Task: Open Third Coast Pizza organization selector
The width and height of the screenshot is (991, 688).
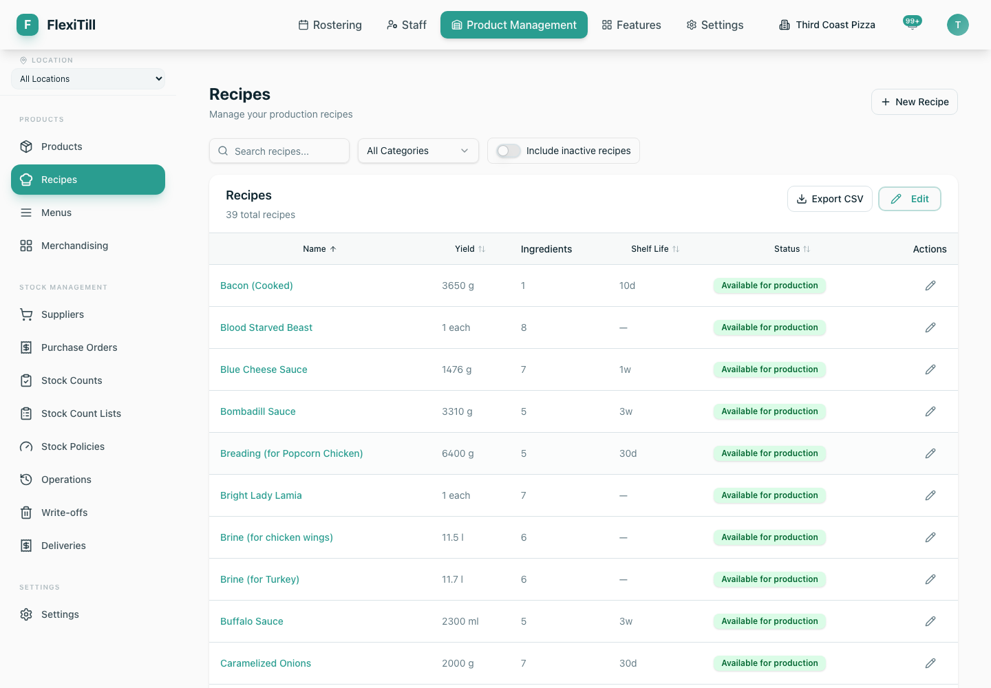Action: click(827, 25)
